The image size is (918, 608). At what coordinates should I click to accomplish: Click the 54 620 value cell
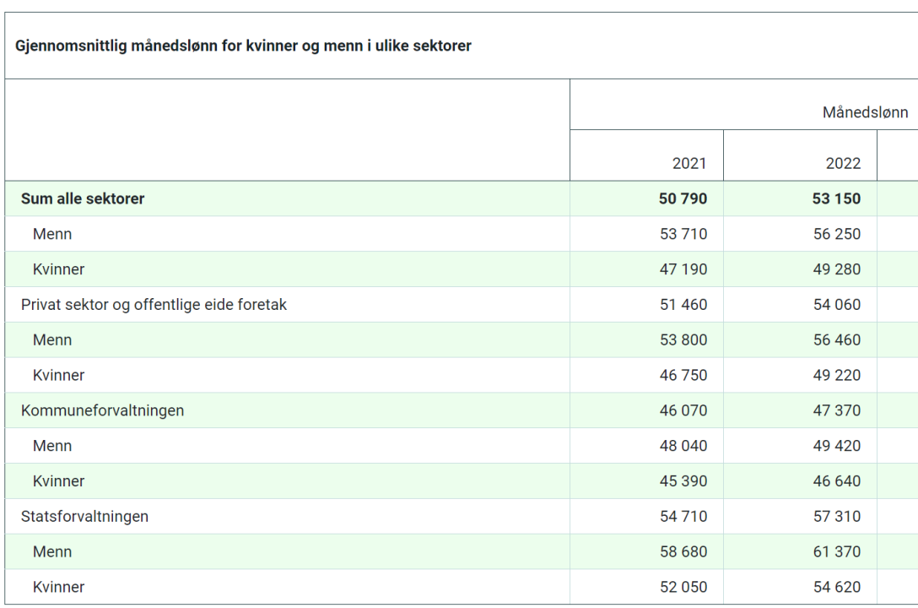[x=837, y=587]
